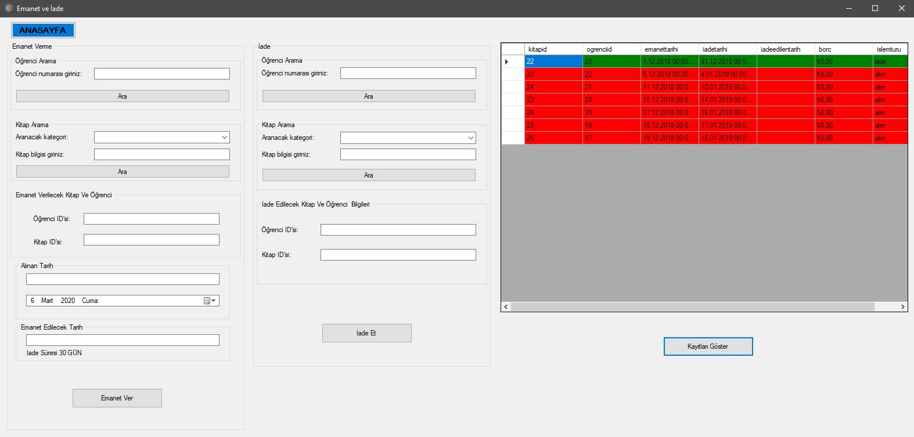
Task: Focus Öğrenci numarası field in İade section
Action: [408, 73]
